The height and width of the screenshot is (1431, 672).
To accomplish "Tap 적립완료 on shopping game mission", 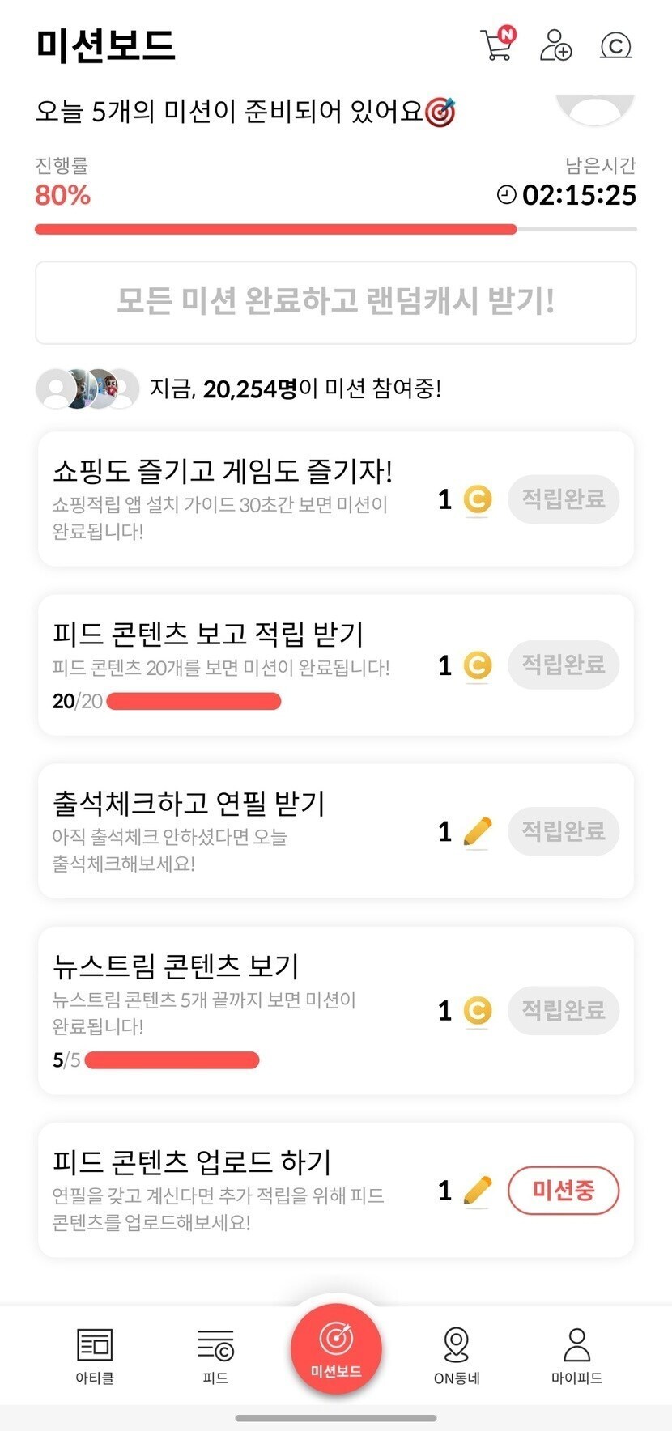I will pyautogui.click(x=563, y=499).
